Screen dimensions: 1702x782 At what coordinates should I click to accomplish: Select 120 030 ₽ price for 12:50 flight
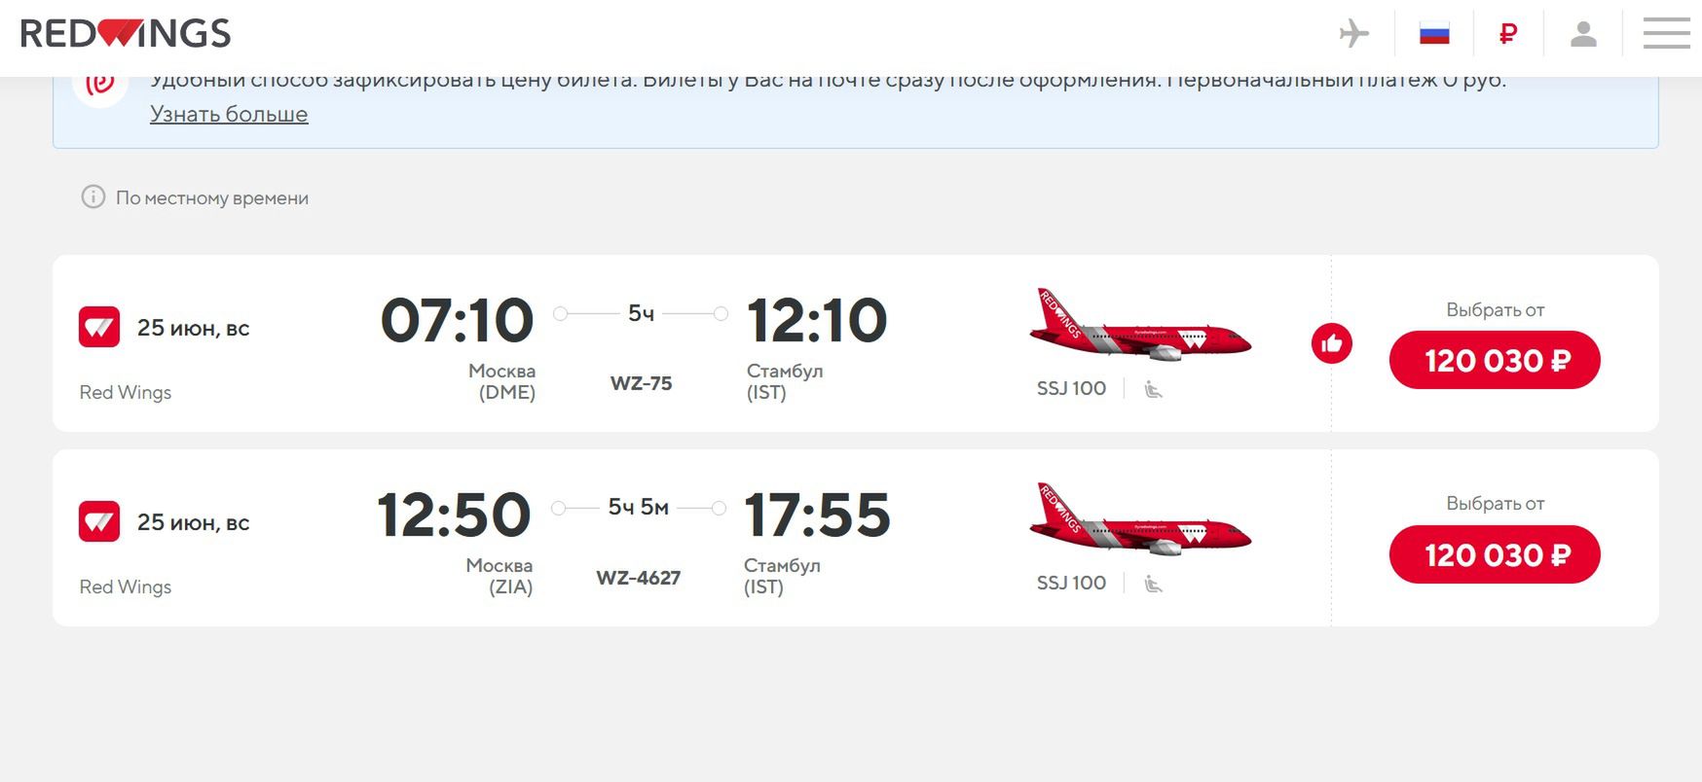(x=1495, y=555)
